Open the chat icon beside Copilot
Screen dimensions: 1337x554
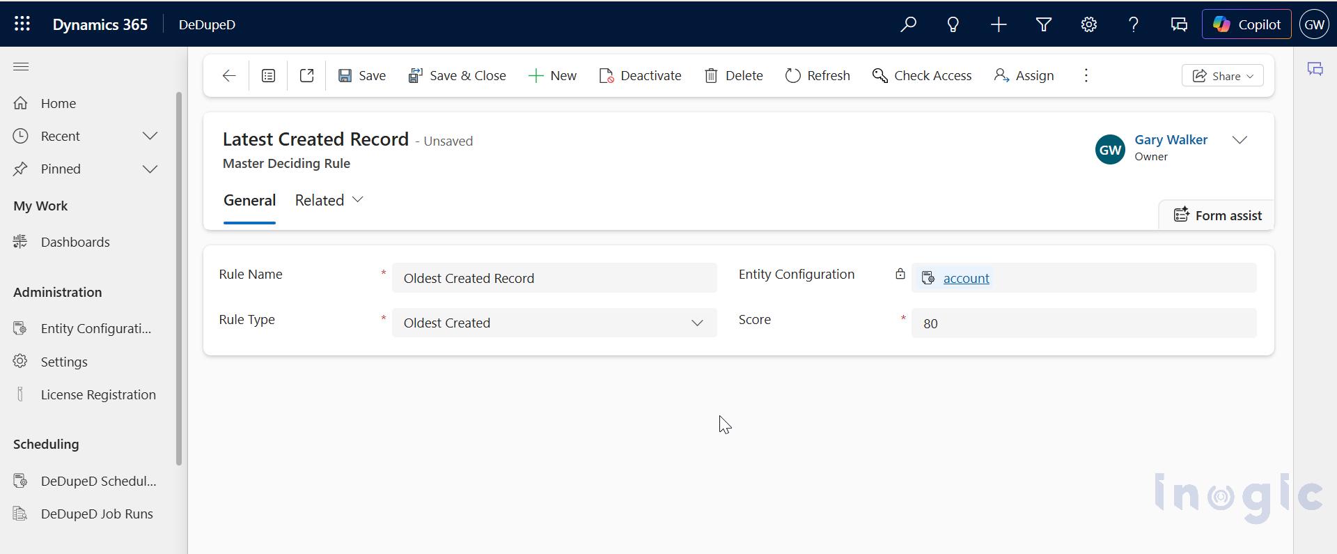pos(1179,24)
